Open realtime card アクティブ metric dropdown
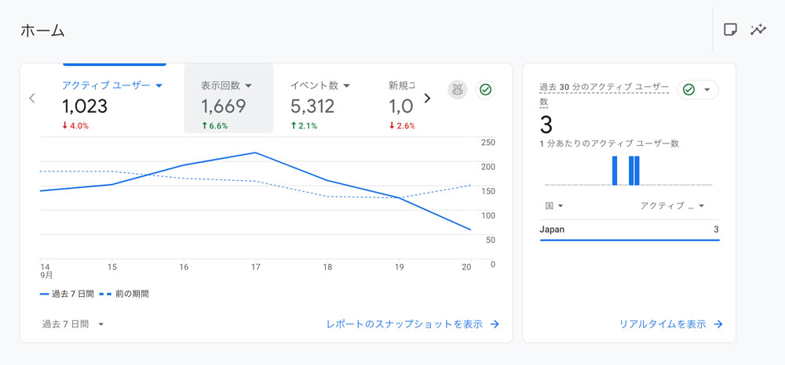Screen dimensions: 785x365 click(701, 206)
